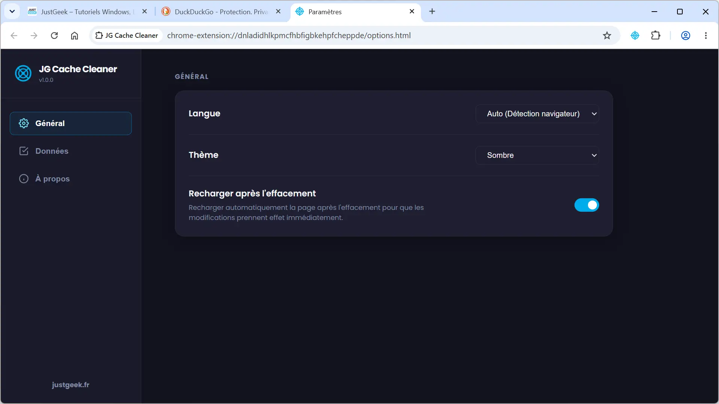
Task: Bookmark this page with the star
Action: (607, 36)
